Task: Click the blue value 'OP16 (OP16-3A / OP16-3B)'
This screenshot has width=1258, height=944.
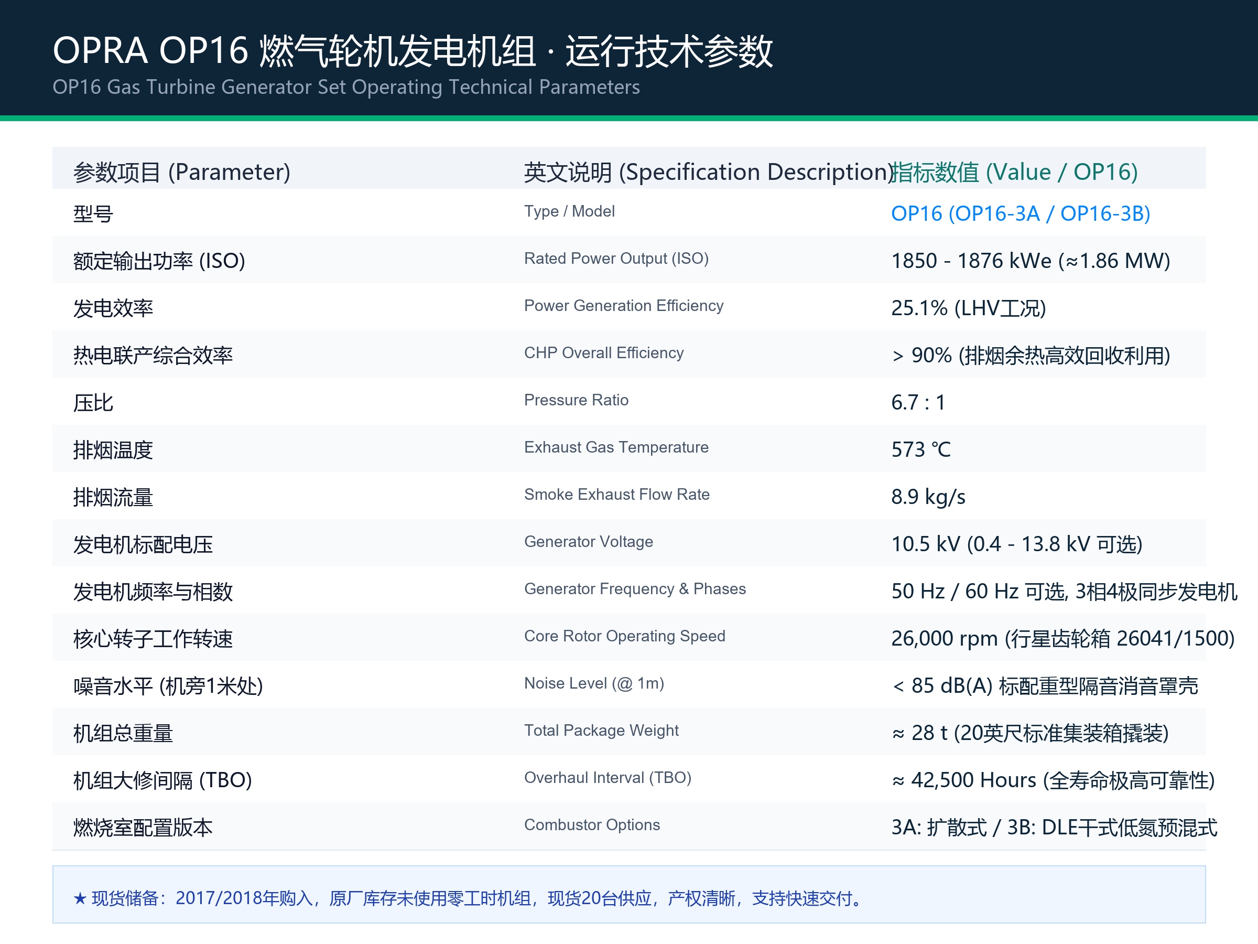Action: [1020, 213]
